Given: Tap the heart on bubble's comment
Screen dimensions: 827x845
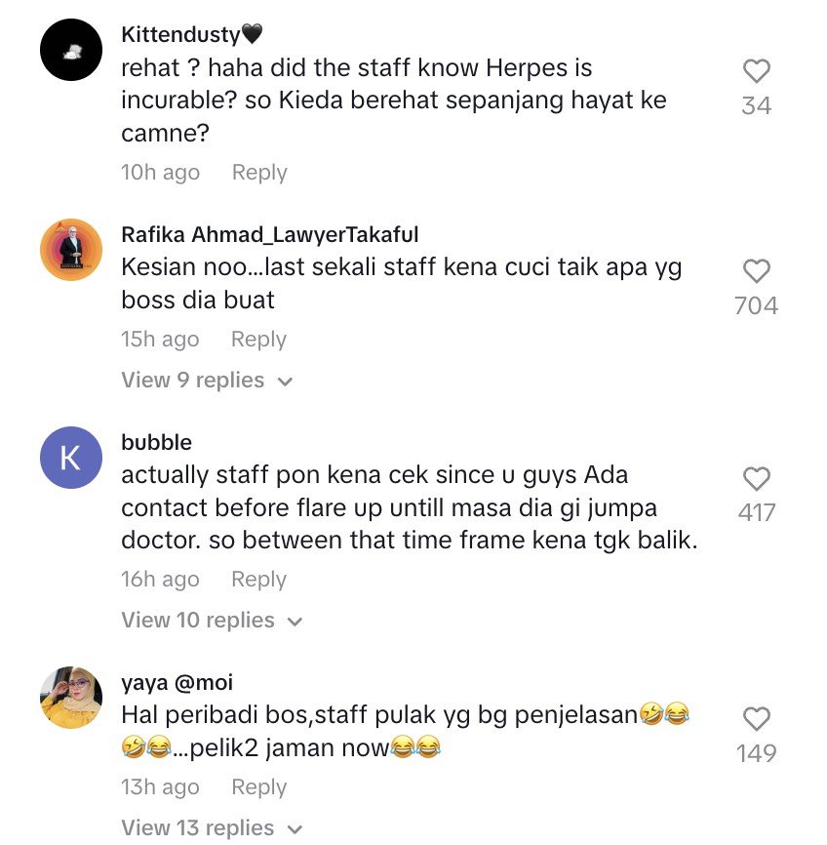Looking at the screenshot, I should (x=757, y=478).
